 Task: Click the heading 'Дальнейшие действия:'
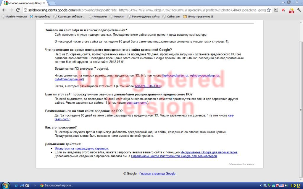(63, 144)
